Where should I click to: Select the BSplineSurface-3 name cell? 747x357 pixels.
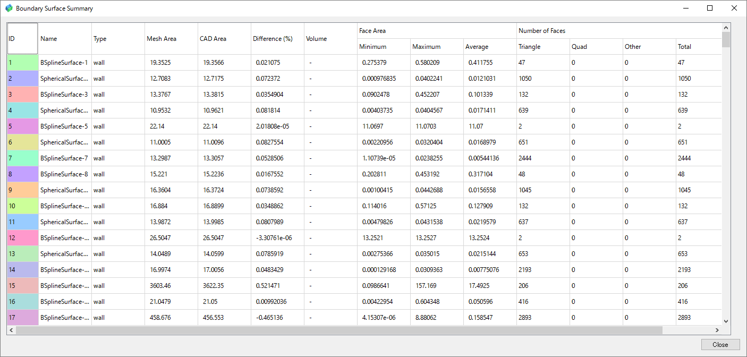(65, 95)
